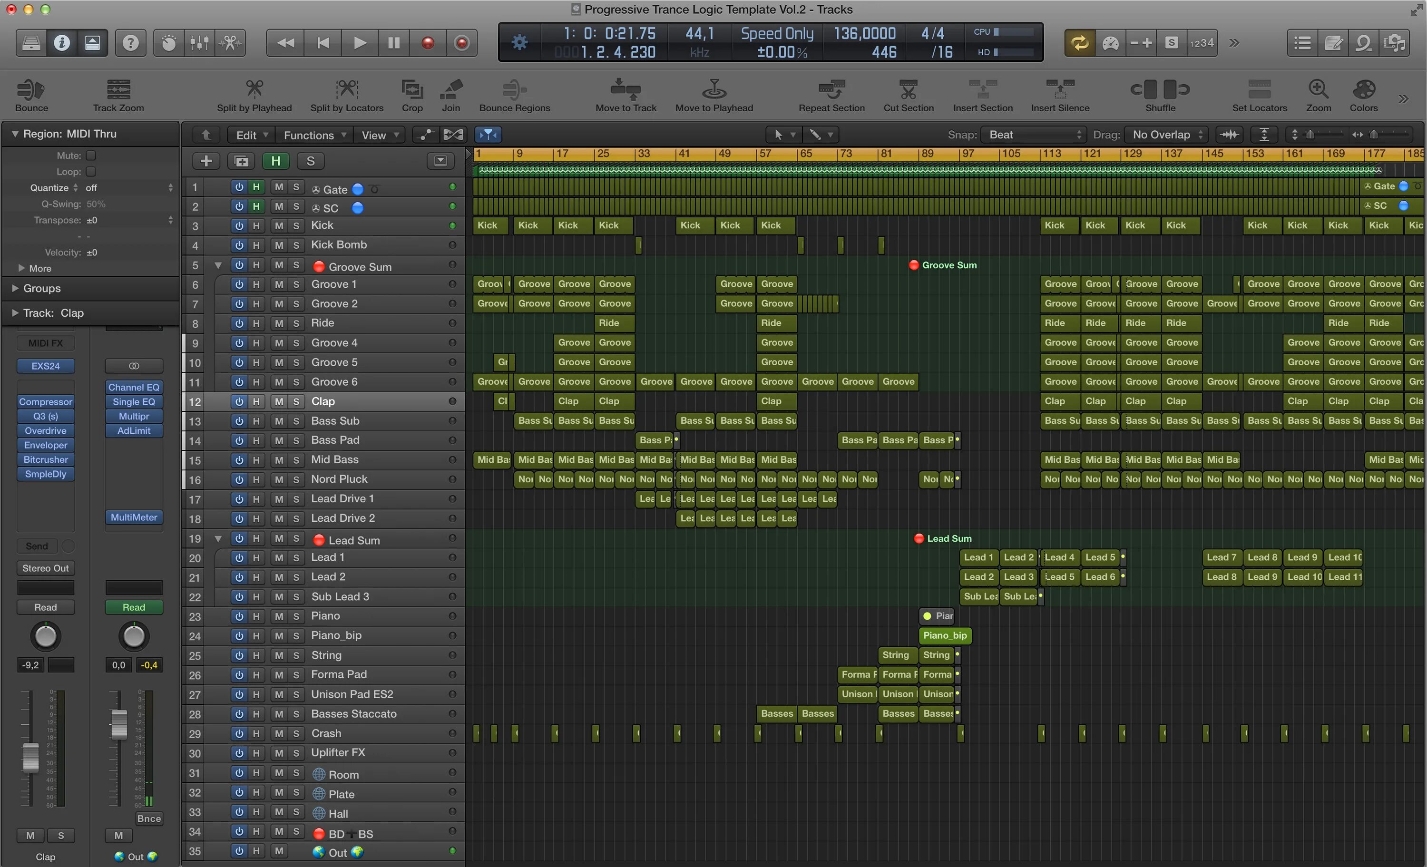Screen dimensions: 1427x867
Task: Open the Editors scissors button
Action: (x=231, y=43)
